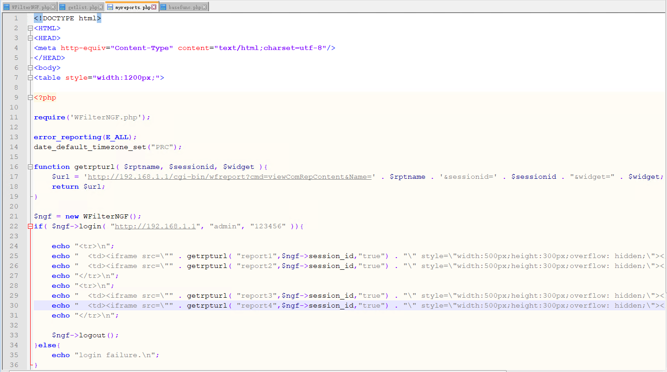Screen dimensions: 667x372
Task: Fold the getrpturl function block
Action: click(30, 167)
